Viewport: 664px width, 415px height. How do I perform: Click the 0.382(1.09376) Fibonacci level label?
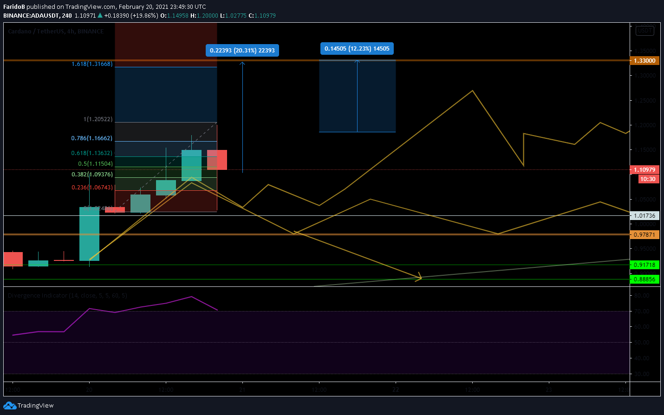click(x=92, y=175)
